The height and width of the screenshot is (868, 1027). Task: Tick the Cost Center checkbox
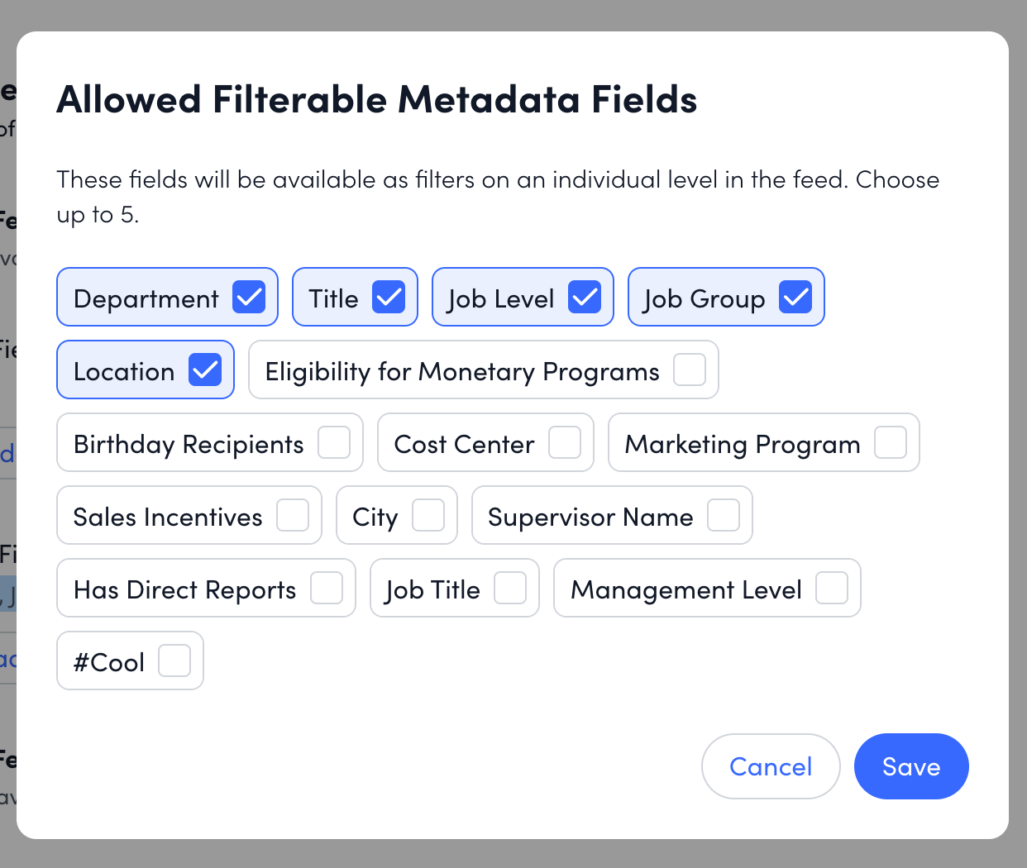[x=565, y=442]
